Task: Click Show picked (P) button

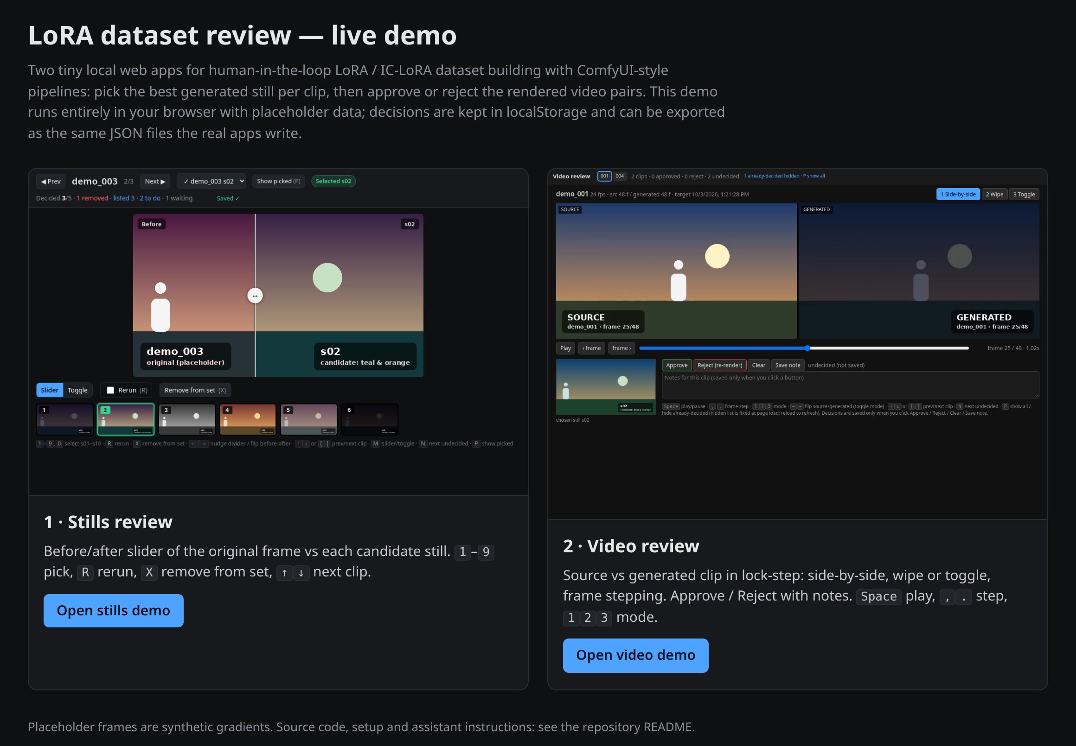Action: point(278,181)
